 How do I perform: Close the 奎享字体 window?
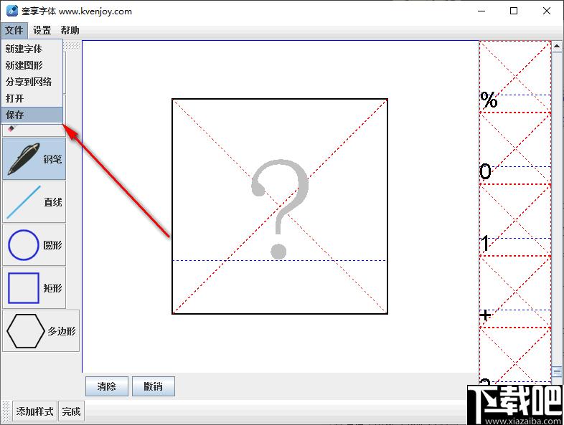tap(546, 11)
